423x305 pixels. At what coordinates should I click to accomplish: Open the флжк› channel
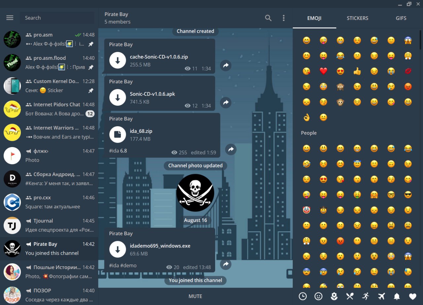(x=49, y=155)
